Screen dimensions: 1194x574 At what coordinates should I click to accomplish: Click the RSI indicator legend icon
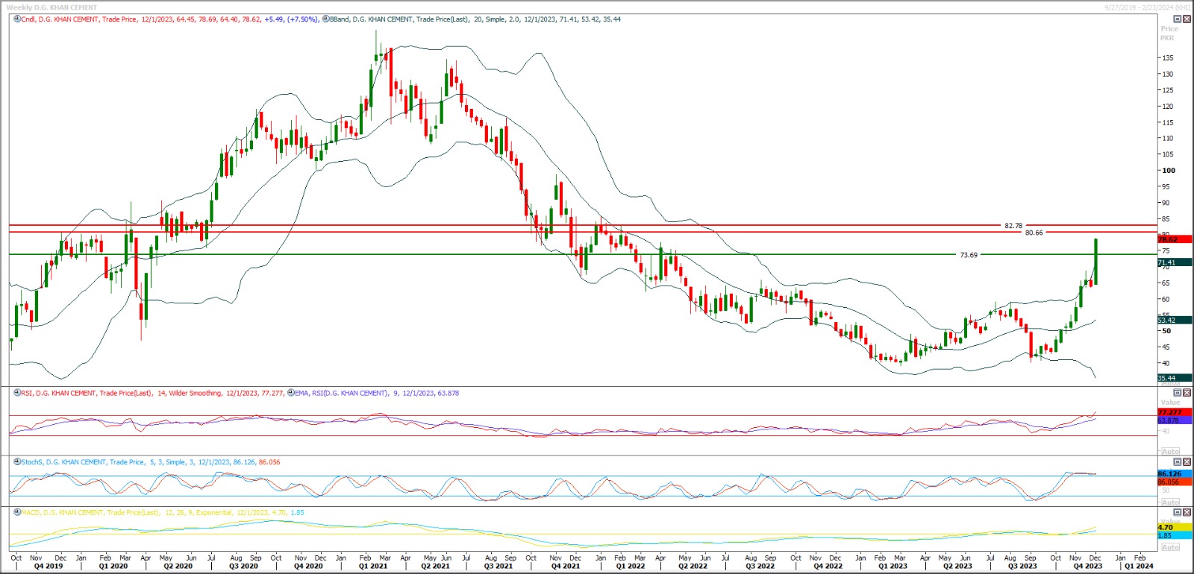coord(16,393)
